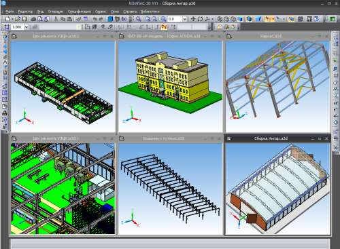Click the undo arrow icon
The image size is (340, 249).
(95, 19)
